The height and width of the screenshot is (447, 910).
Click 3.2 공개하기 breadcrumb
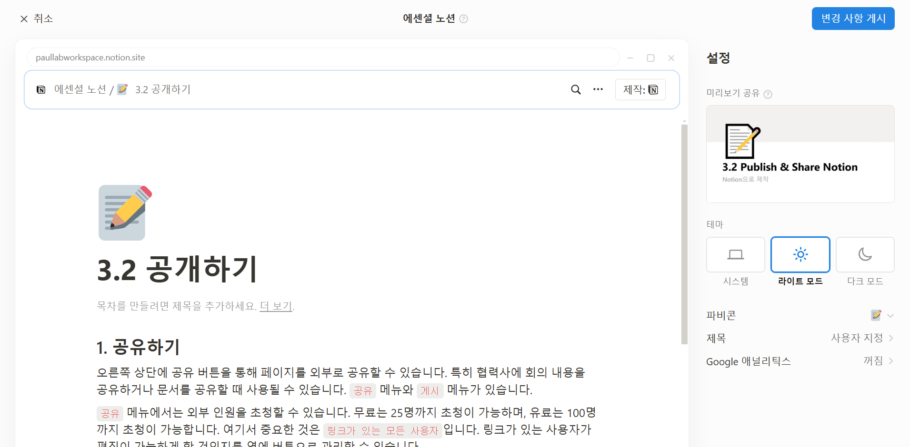point(163,89)
